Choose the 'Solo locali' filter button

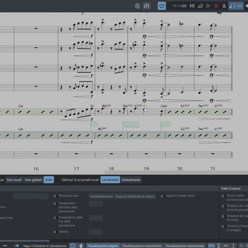click(14, 180)
